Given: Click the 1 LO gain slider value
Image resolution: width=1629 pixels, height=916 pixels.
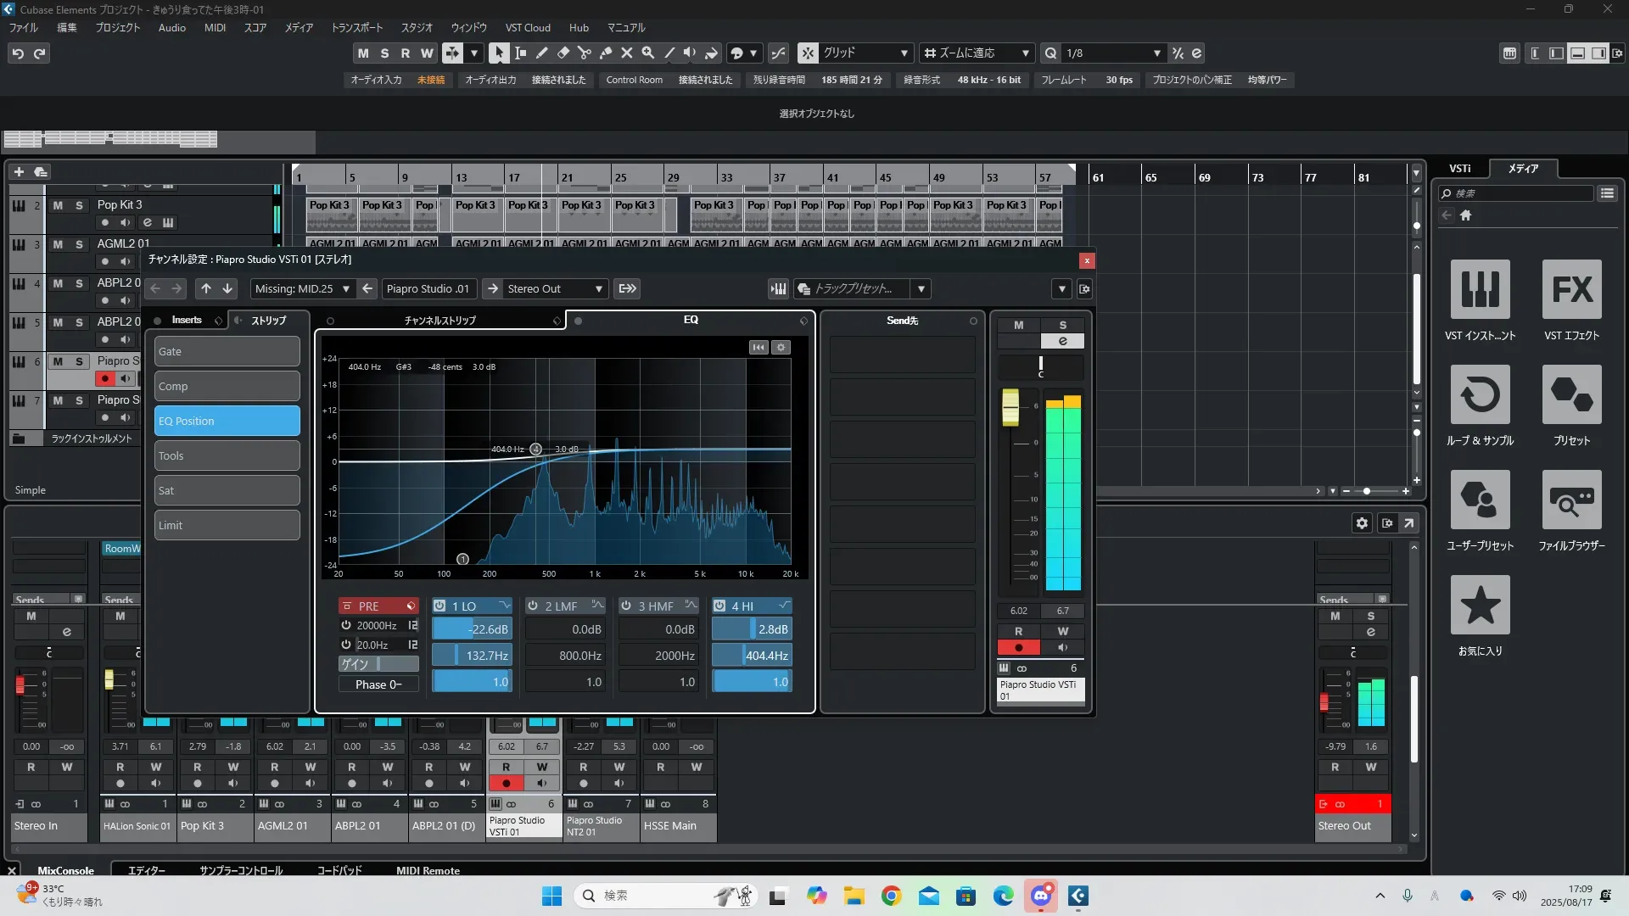Looking at the screenshot, I should pyautogui.click(x=472, y=629).
